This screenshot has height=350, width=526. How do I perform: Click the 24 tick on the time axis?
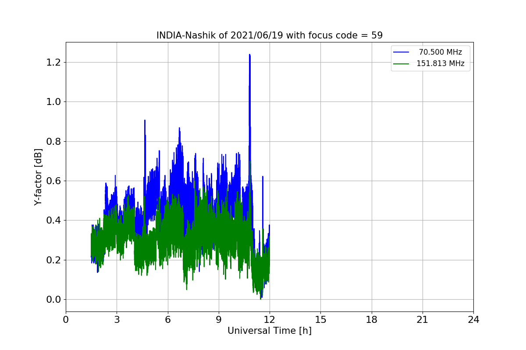click(473, 320)
